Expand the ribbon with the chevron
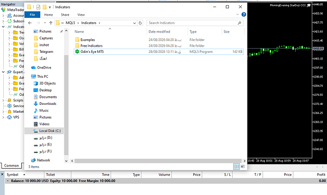The image size is (327, 195). tap(237, 15)
